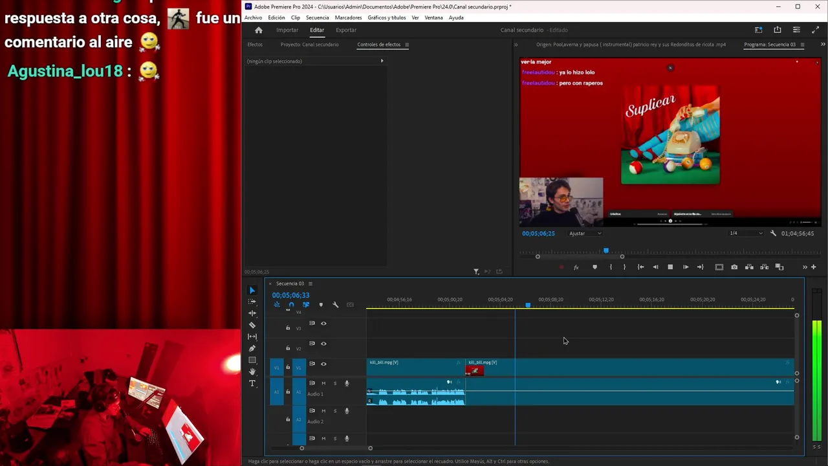Screen dimensions: 828x466
Task: Open the Marcadores menu
Action: tap(348, 17)
